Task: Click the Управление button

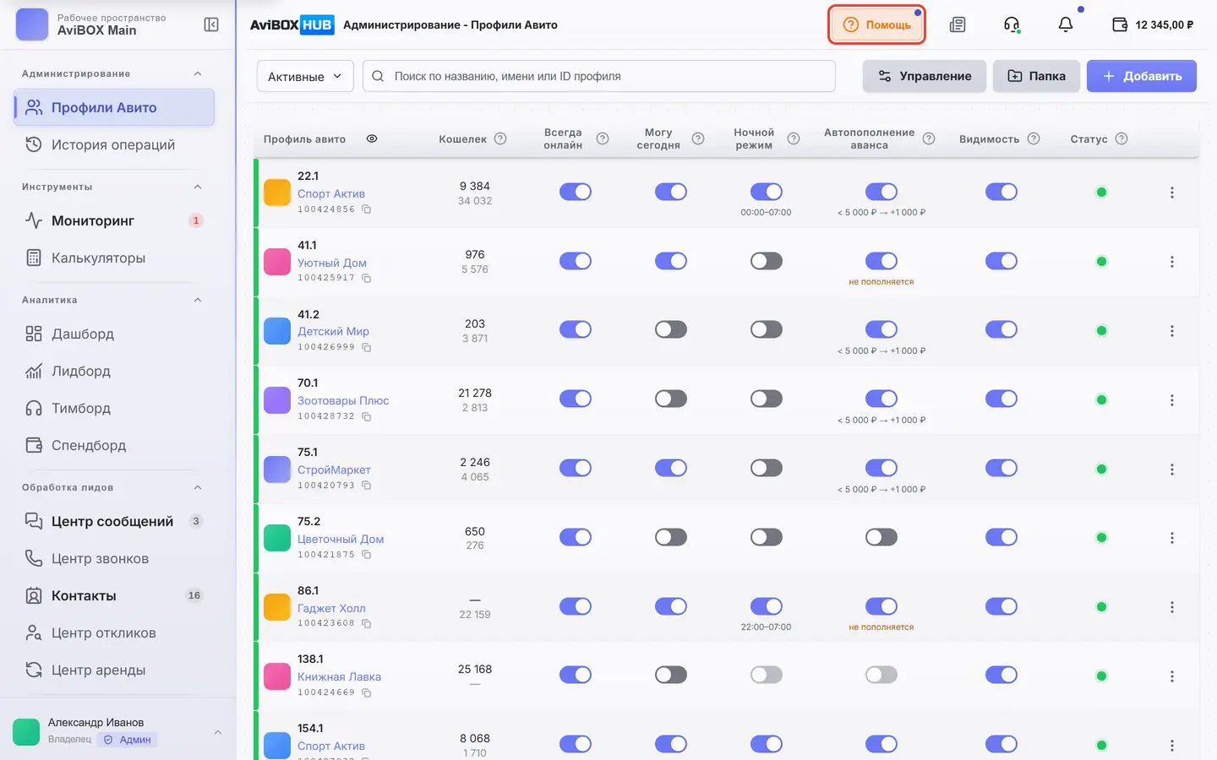Action: [925, 76]
